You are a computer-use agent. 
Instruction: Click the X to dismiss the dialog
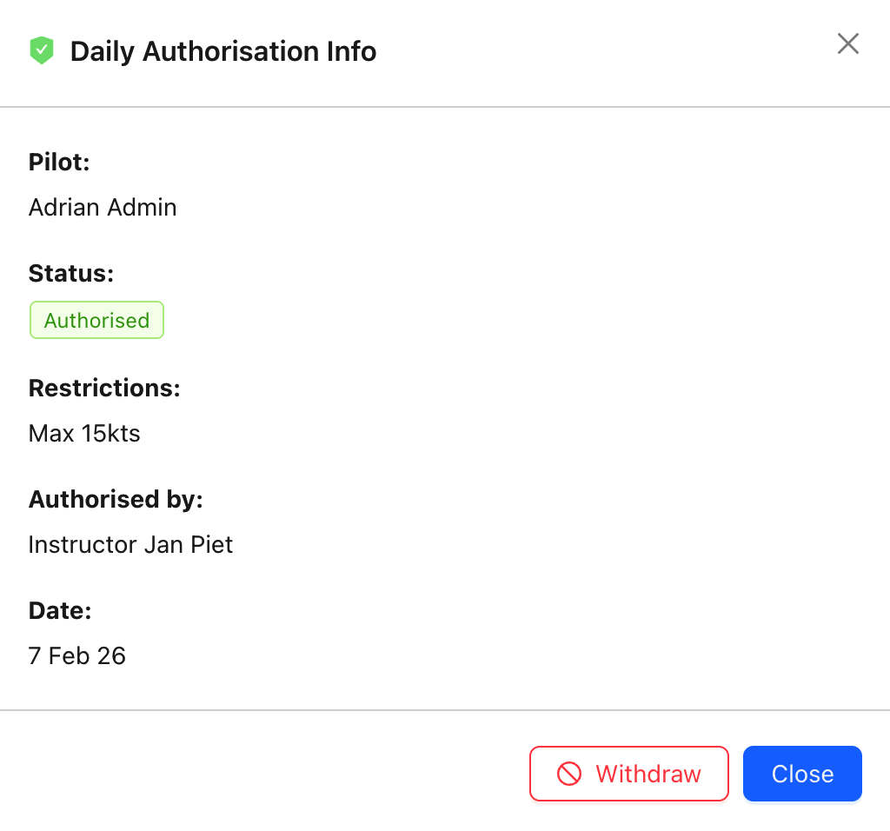847,43
